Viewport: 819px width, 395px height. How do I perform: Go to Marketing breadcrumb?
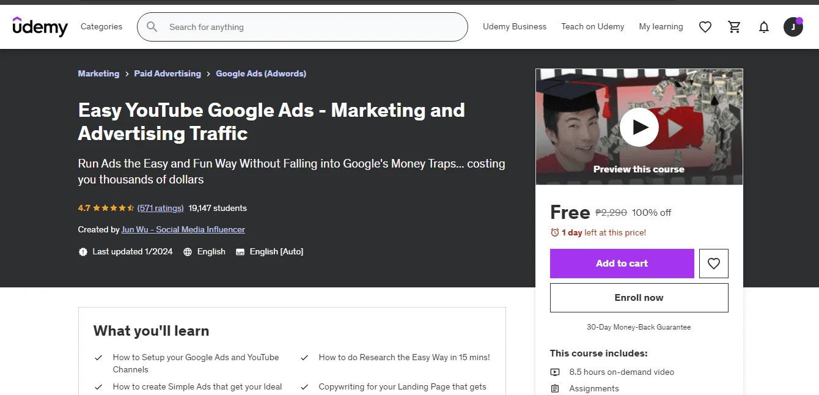pos(98,73)
